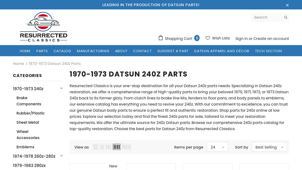This screenshot has height=170, width=302.
Task: Open the Wish Lists link
Action: point(221,38)
